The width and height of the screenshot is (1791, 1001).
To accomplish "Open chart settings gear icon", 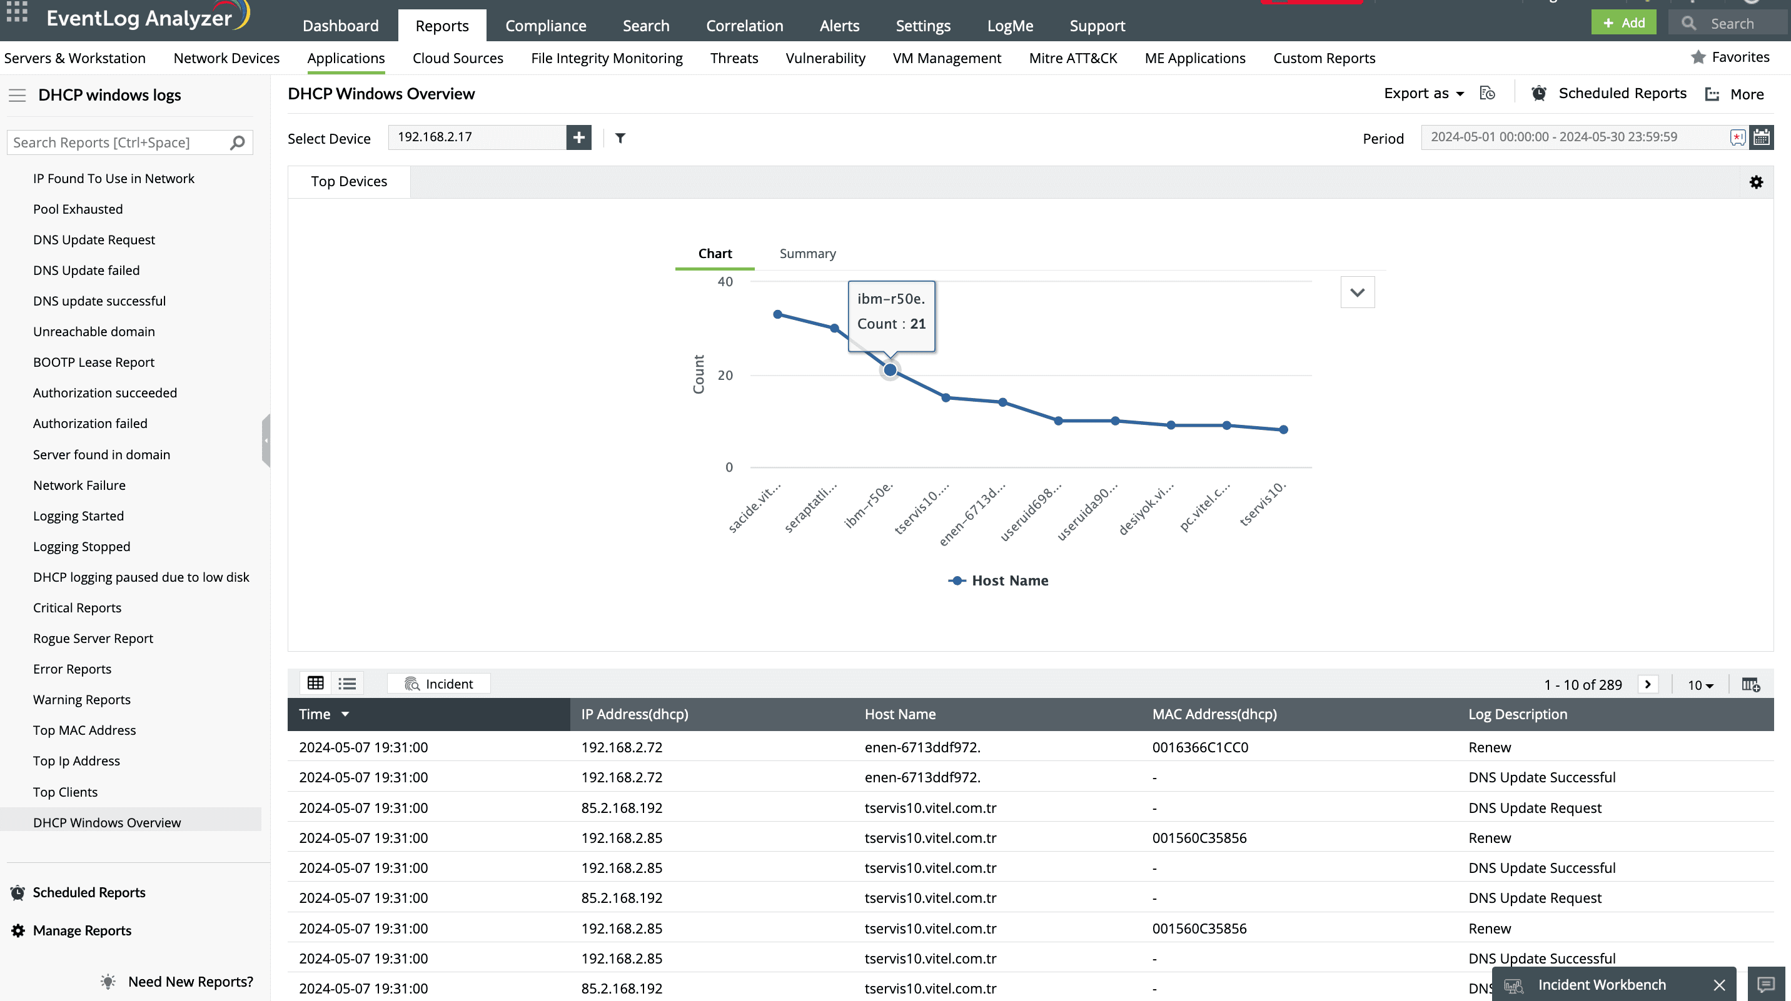I will 1755,182.
